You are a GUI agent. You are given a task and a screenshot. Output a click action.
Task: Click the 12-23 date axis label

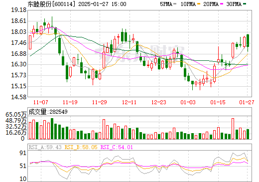click(159, 102)
